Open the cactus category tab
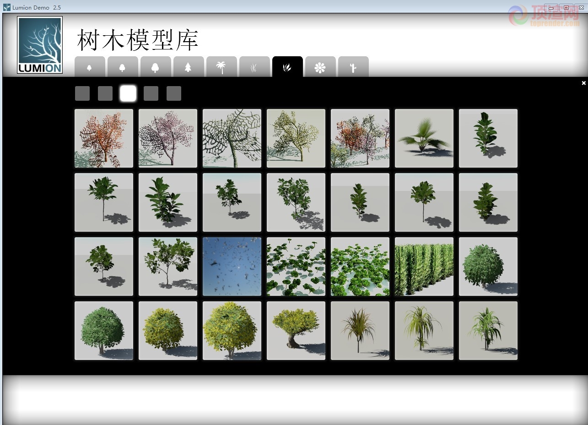 [x=353, y=67]
